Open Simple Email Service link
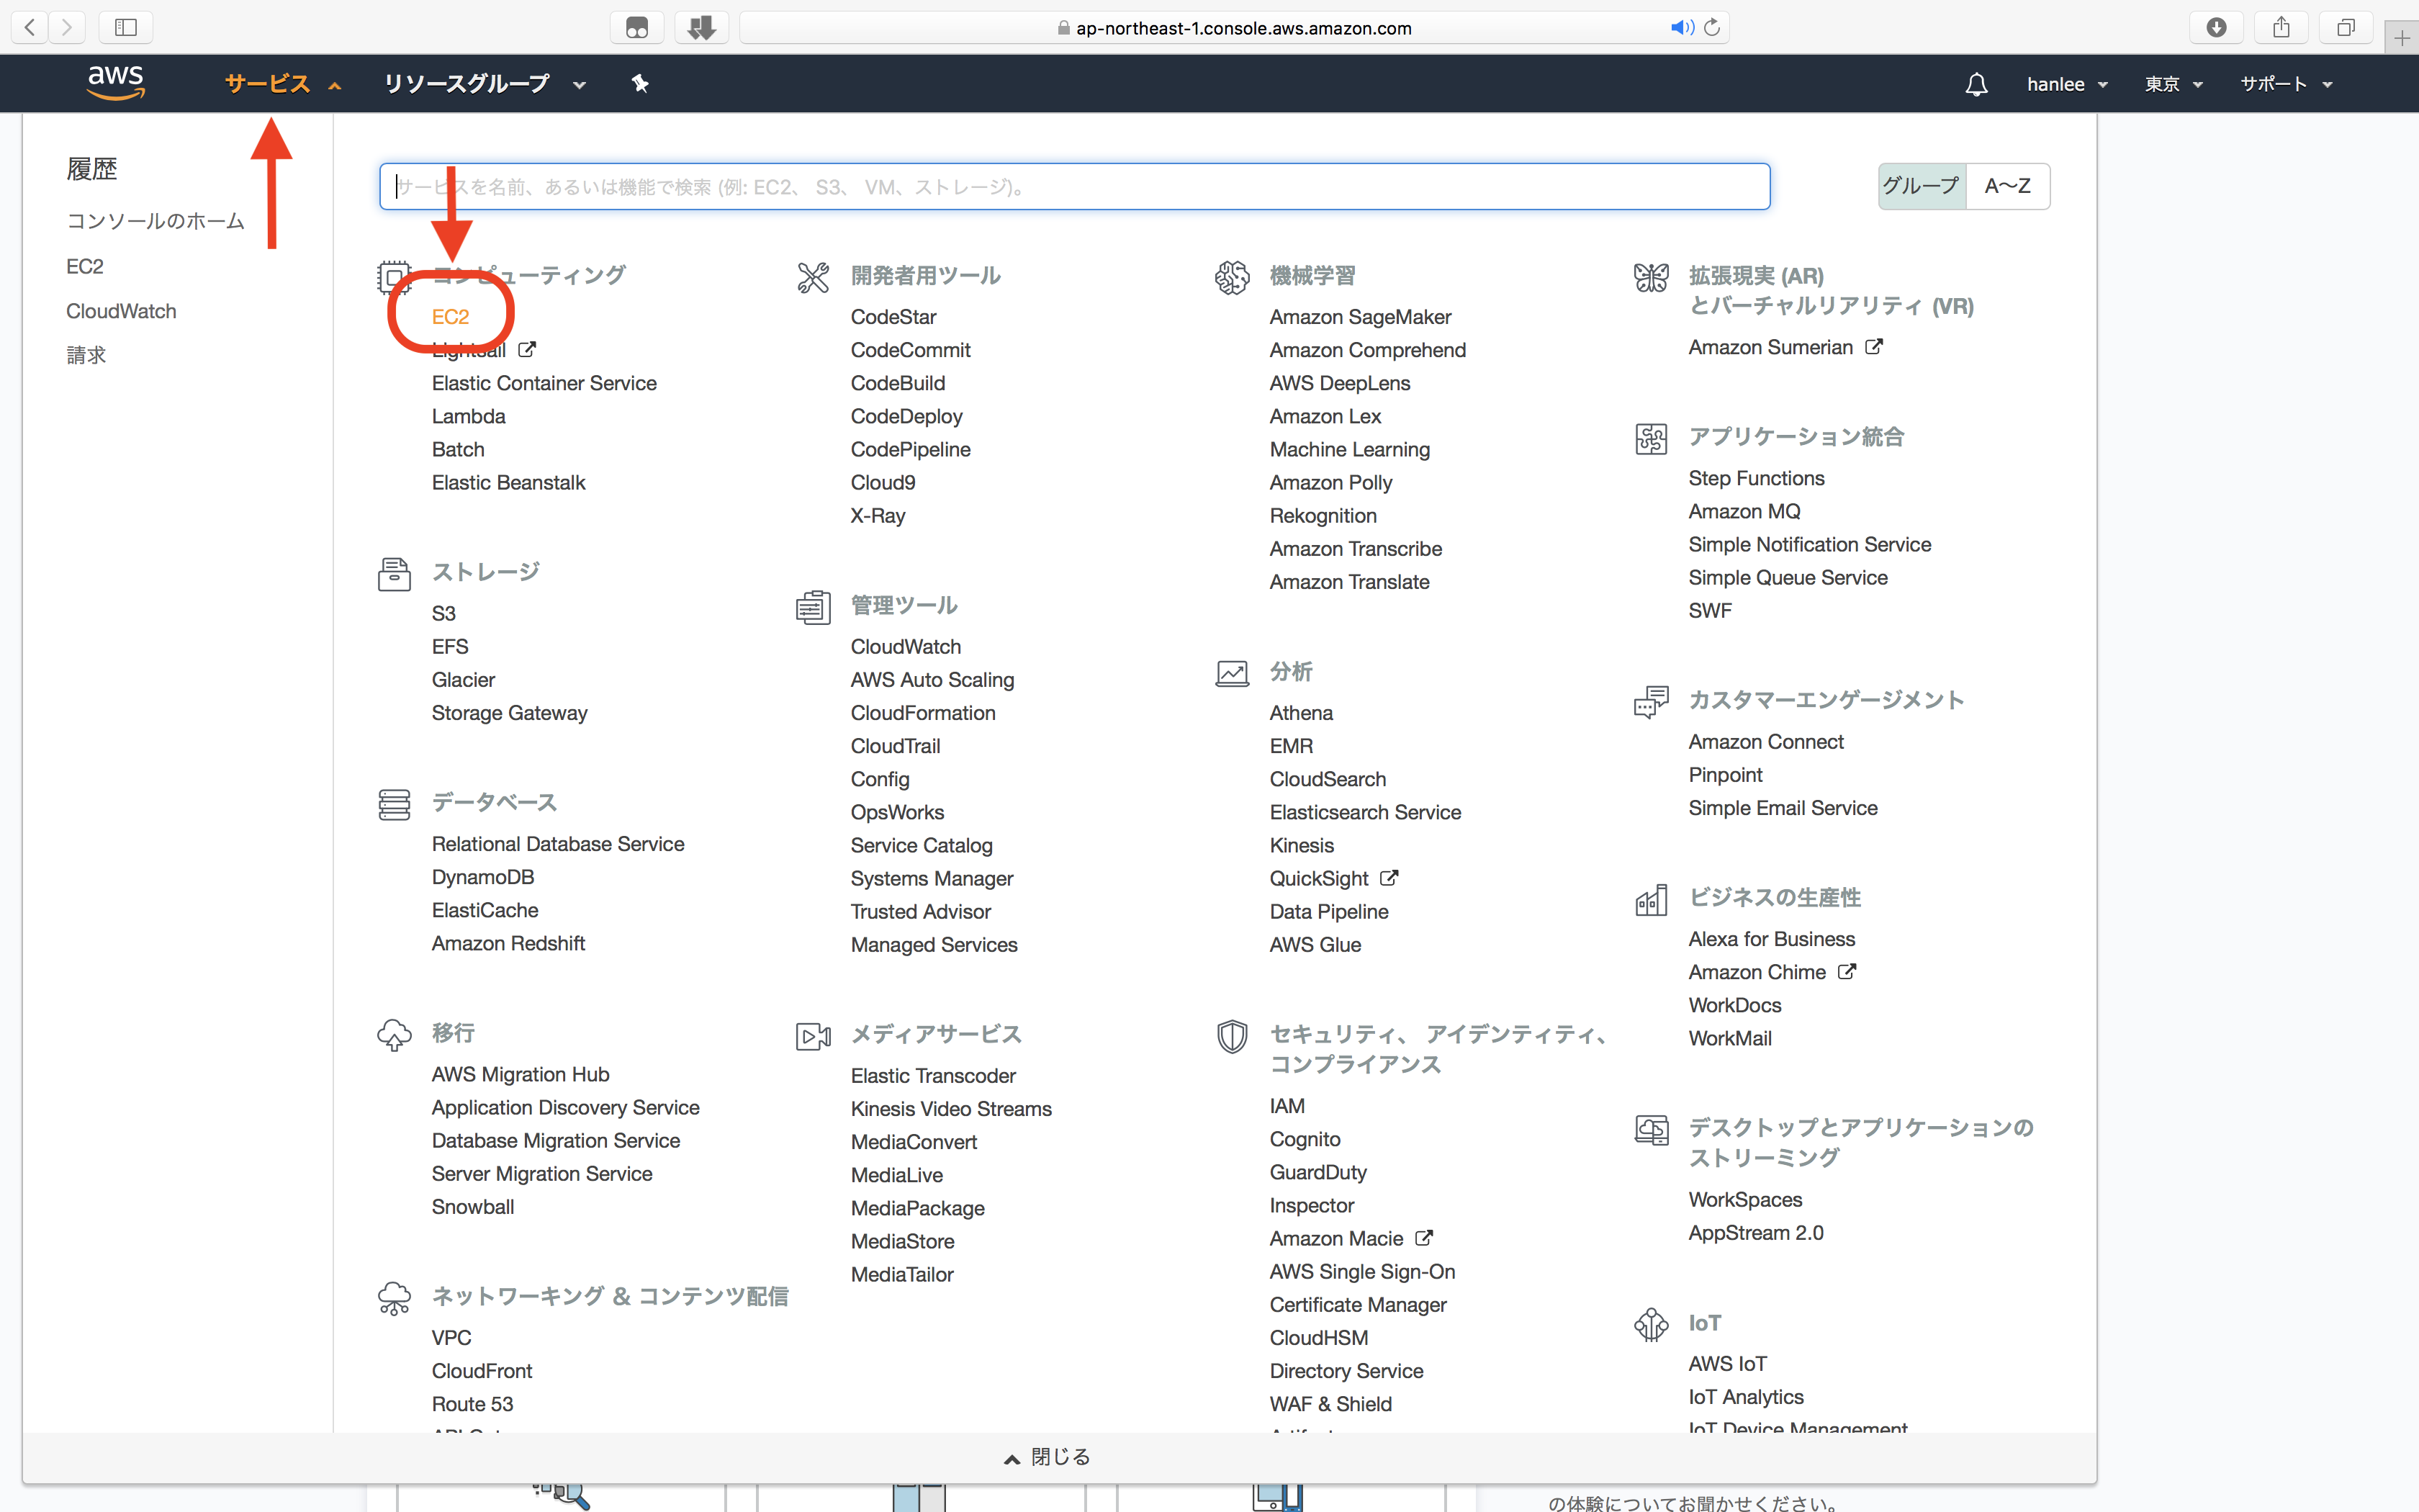The width and height of the screenshot is (2419, 1512). coord(1783,808)
